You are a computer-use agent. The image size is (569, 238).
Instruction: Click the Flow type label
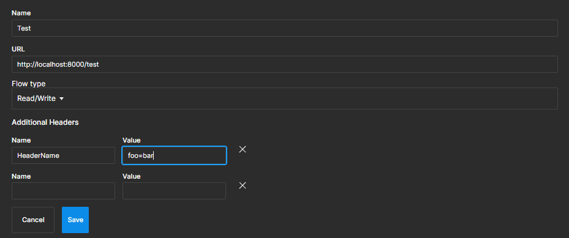28,84
